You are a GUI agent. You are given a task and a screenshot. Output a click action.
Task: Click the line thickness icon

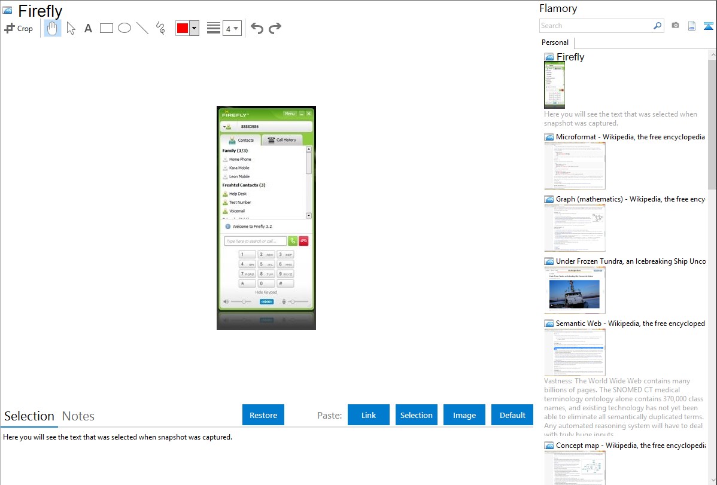[214, 28]
